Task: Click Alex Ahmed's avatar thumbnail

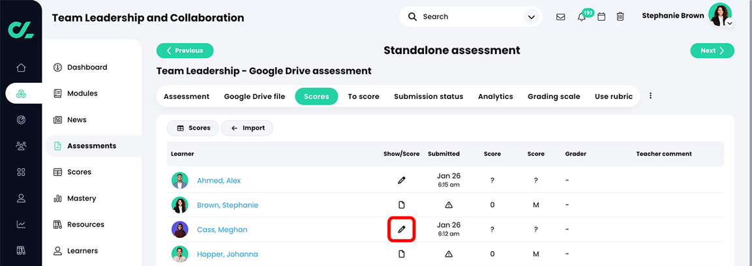Action: [179, 180]
